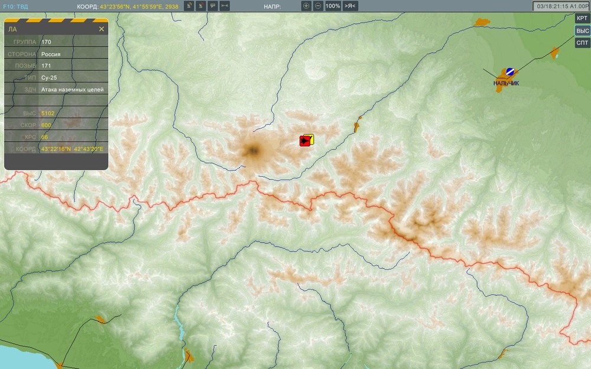Click the task value Атака наземных целей

click(x=72, y=90)
